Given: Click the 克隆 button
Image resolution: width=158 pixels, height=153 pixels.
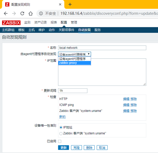Looking at the screenshot, I should tap(76, 148).
